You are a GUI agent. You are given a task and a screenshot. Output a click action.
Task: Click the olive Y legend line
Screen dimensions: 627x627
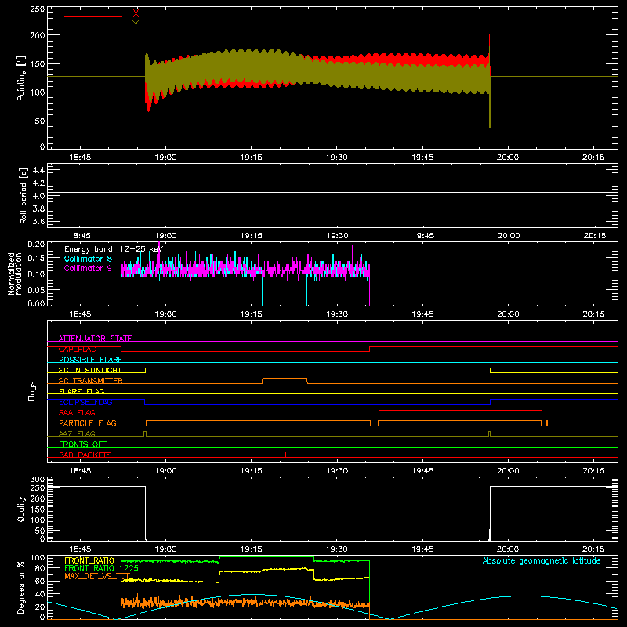[x=93, y=27]
